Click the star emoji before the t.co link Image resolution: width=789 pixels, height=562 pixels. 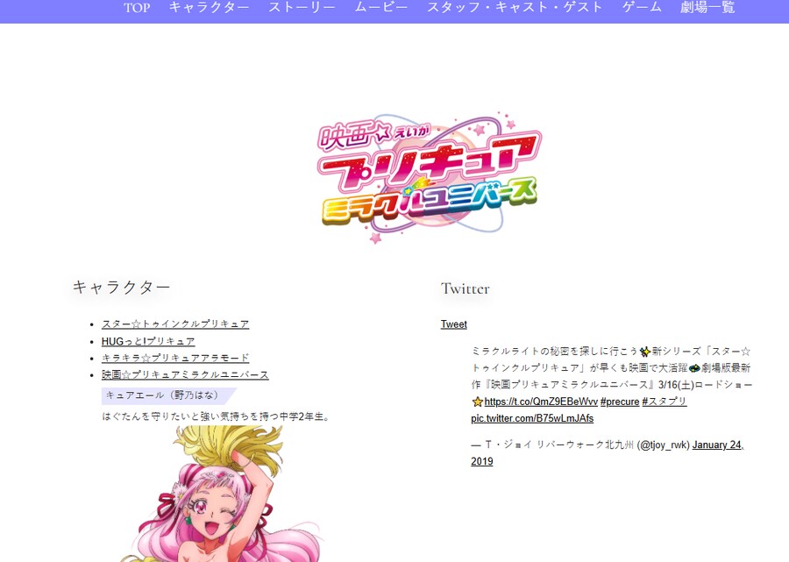(x=478, y=402)
